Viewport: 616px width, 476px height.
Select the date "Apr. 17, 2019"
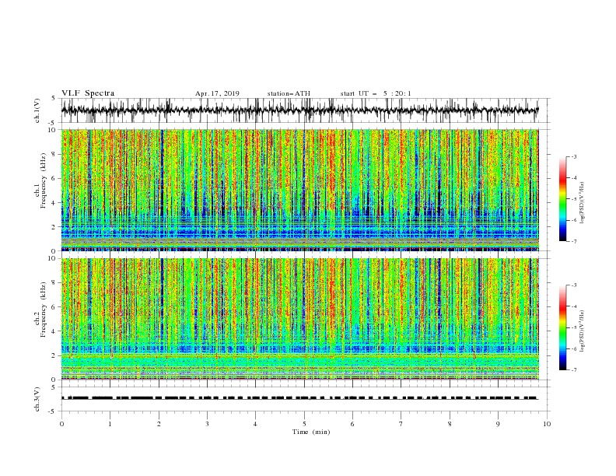pyautogui.click(x=217, y=93)
